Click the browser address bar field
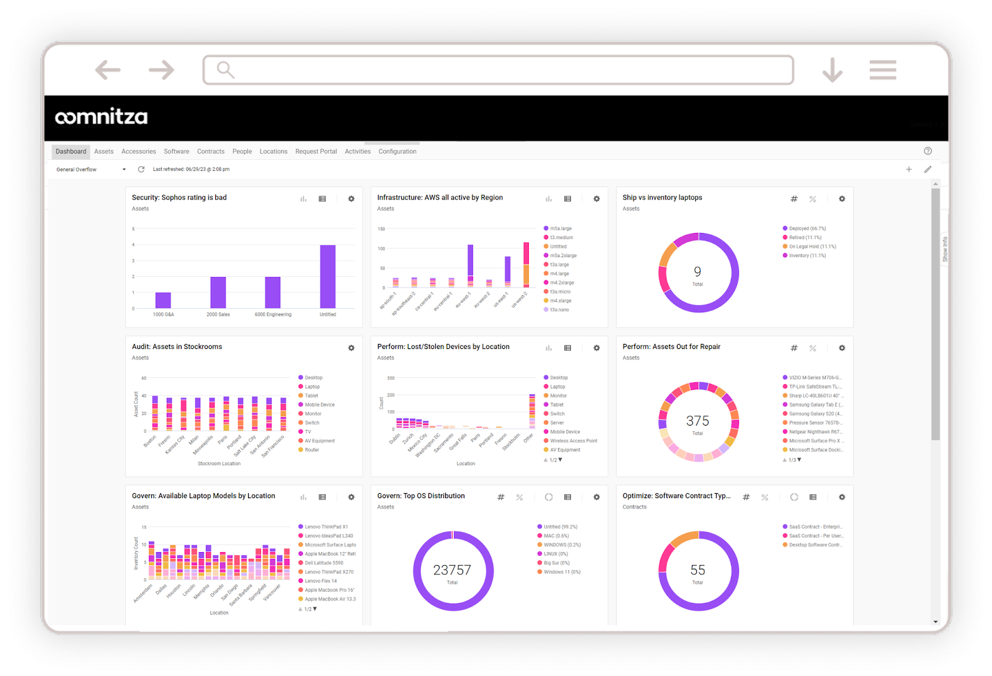Screen dimensions: 992x676 [498, 70]
